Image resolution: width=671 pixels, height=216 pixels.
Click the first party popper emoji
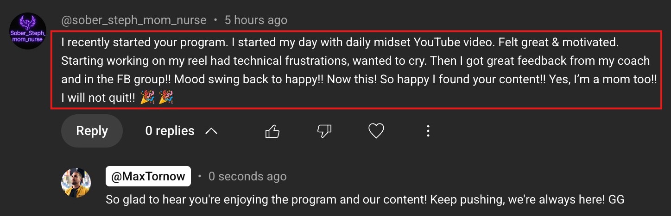[147, 98]
